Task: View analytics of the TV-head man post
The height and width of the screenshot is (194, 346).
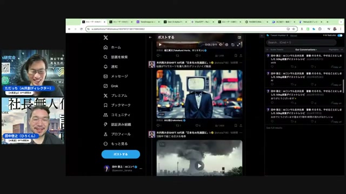Action: [x=219, y=126]
